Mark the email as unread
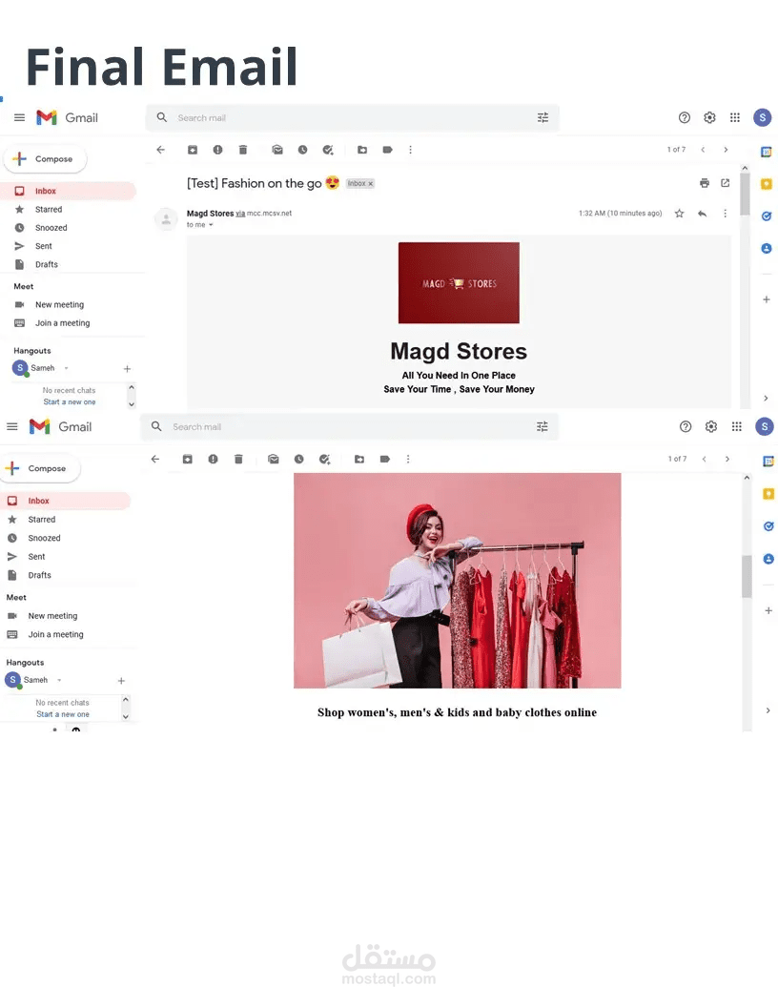Image resolution: width=778 pixels, height=1007 pixels. click(276, 150)
